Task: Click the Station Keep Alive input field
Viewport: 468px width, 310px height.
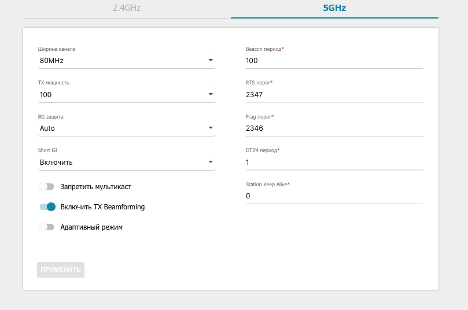Action: tap(334, 196)
